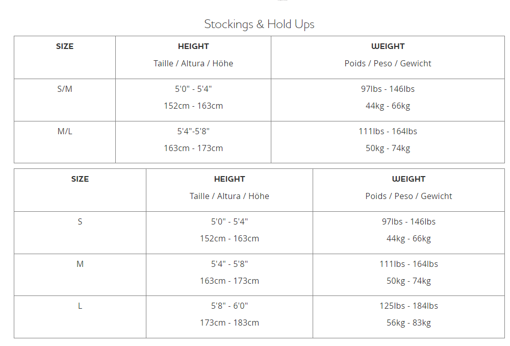Select the S/M size cell
510x346 pixels.
(x=65, y=89)
